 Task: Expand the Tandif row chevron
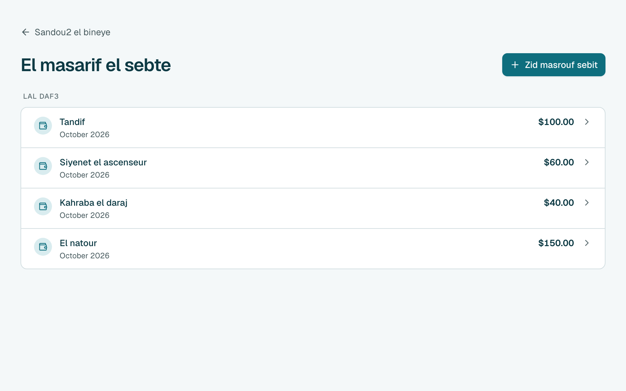click(587, 122)
